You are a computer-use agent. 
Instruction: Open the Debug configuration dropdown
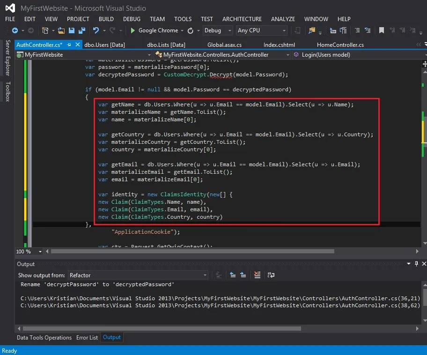coord(218,30)
